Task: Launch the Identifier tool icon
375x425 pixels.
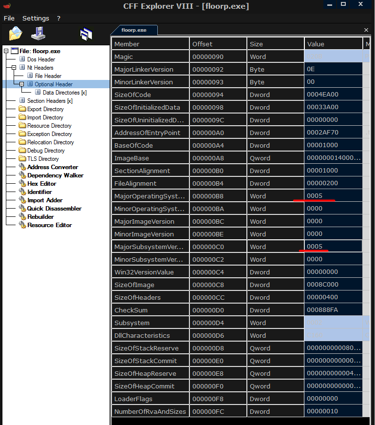Action: [22, 192]
